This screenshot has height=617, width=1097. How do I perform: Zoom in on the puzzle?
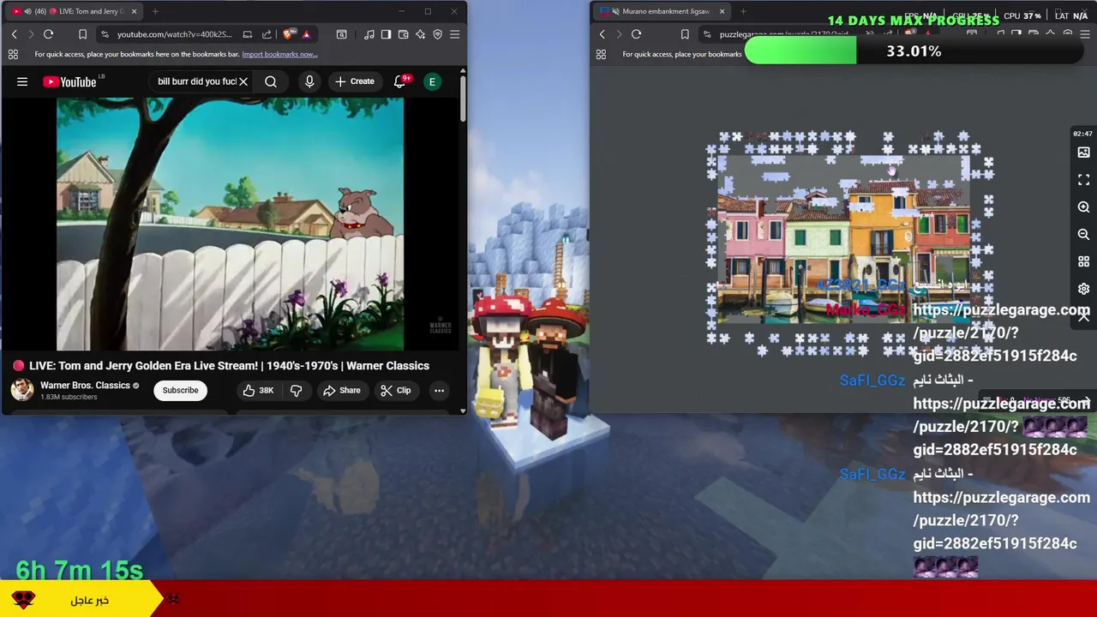(x=1083, y=207)
